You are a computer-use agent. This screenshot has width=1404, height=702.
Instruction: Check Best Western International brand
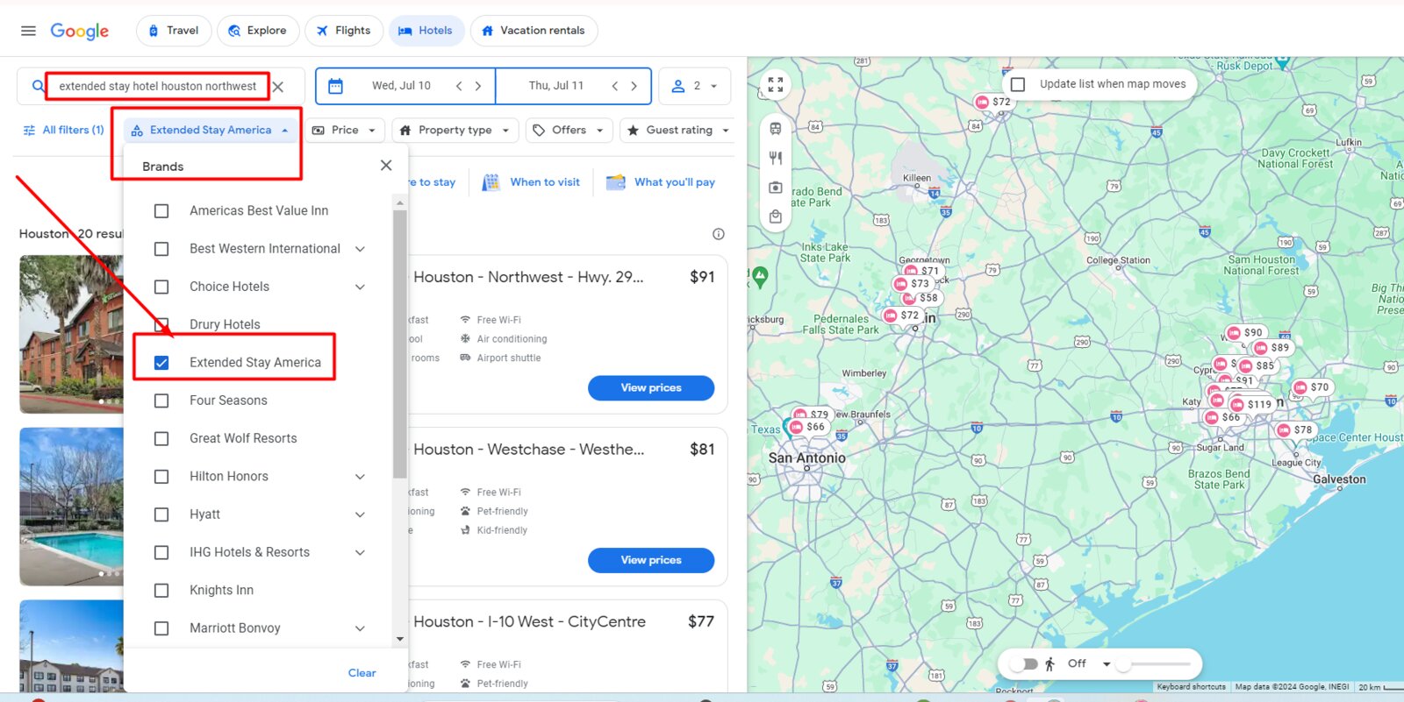[x=161, y=249]
